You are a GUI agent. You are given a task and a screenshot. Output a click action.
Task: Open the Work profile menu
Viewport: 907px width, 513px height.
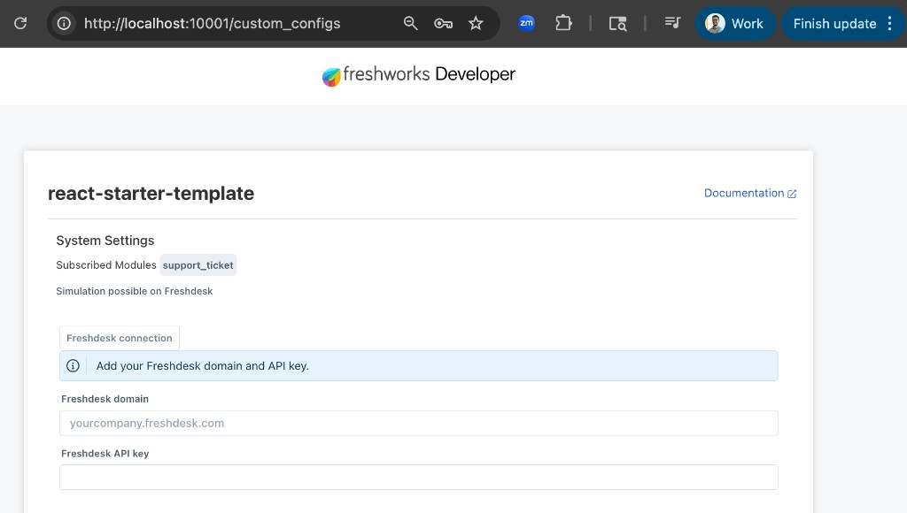point(736,23)
